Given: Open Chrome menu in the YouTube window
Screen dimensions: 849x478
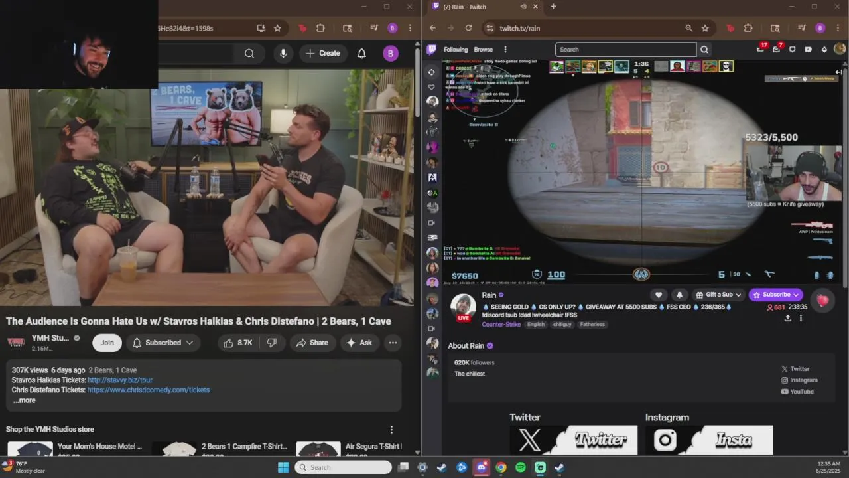Looking at the screenshot, I should [411, 28].
